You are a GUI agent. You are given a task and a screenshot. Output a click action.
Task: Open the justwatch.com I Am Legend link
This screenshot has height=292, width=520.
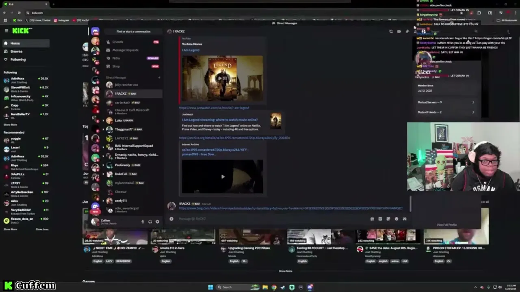[214, 108]
